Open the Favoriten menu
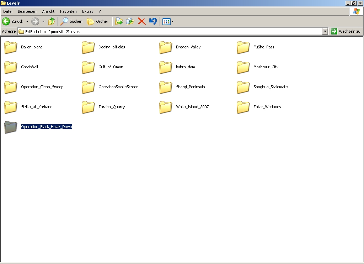This screenshot has height=264, width=364. (68, 11)
